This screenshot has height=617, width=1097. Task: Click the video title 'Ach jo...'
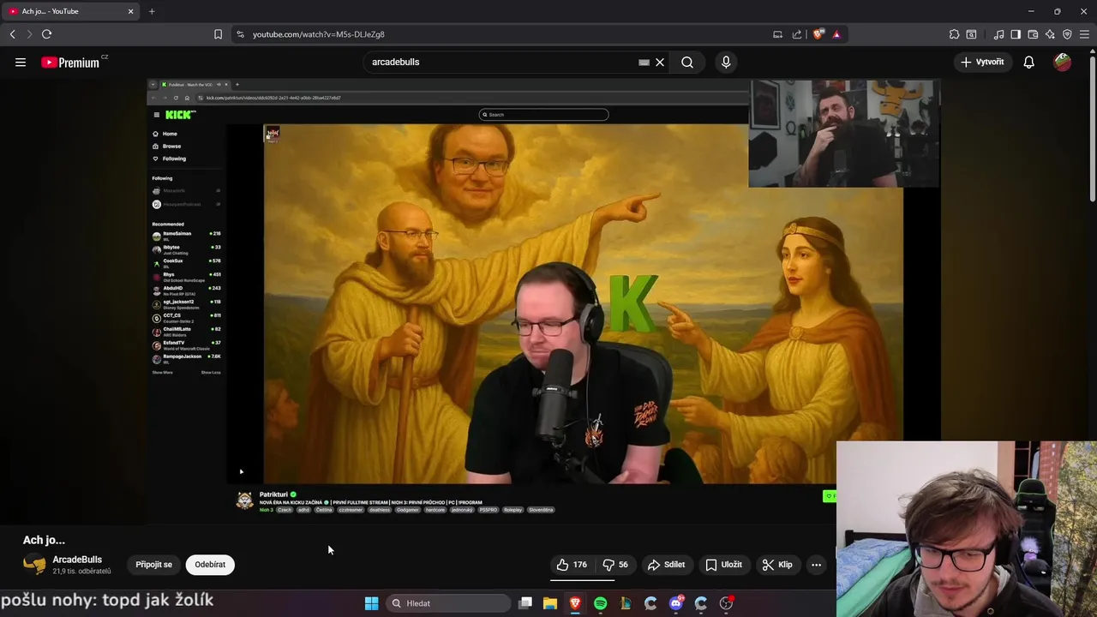pyautogui.click(x=44, y=540)
